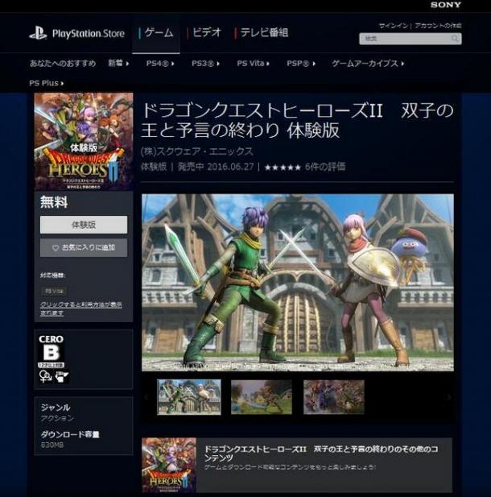
Task: Click the PS Vita platform tag
Action: (x=54, y=291)
